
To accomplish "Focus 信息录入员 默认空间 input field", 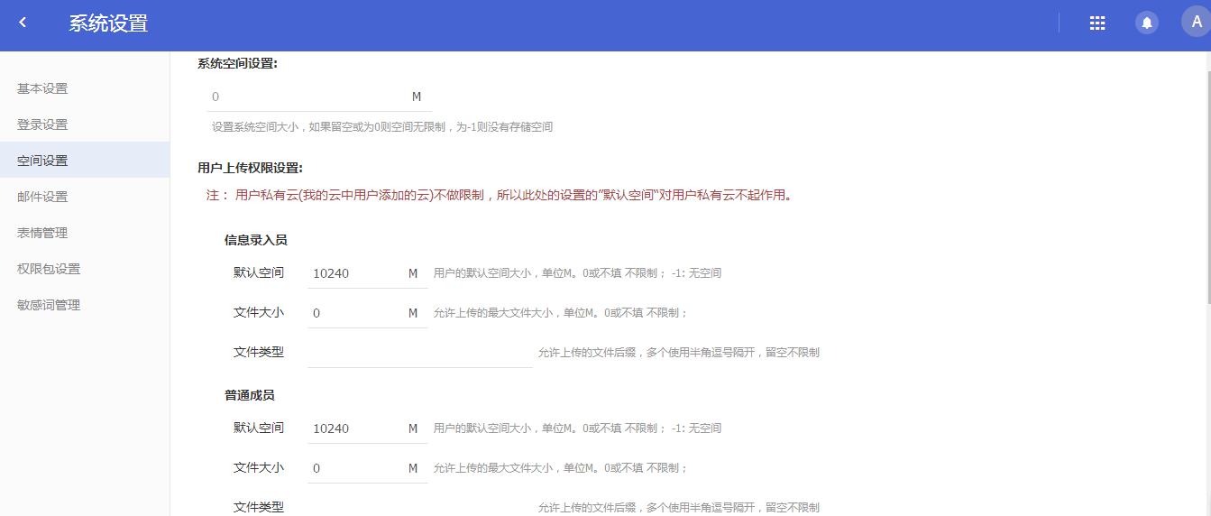I will [356, 273].
